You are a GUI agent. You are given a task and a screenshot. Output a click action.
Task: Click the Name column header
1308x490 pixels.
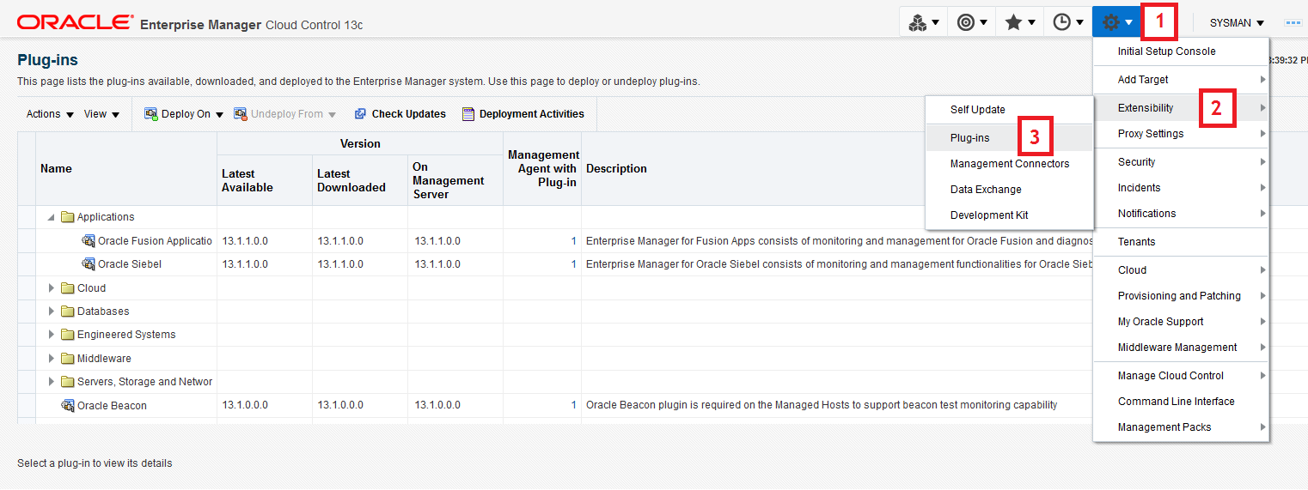(x=126, y=169)
